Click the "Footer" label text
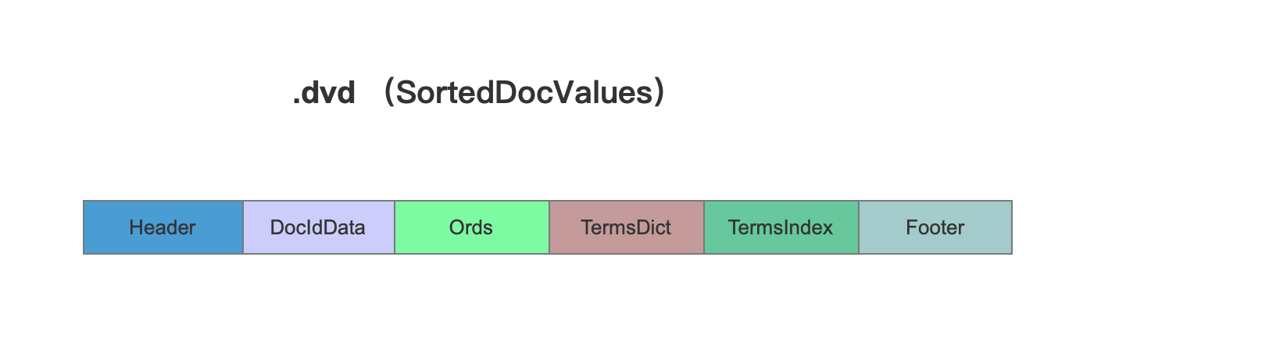Viewport: 1269px width, 339px height. 935,227
